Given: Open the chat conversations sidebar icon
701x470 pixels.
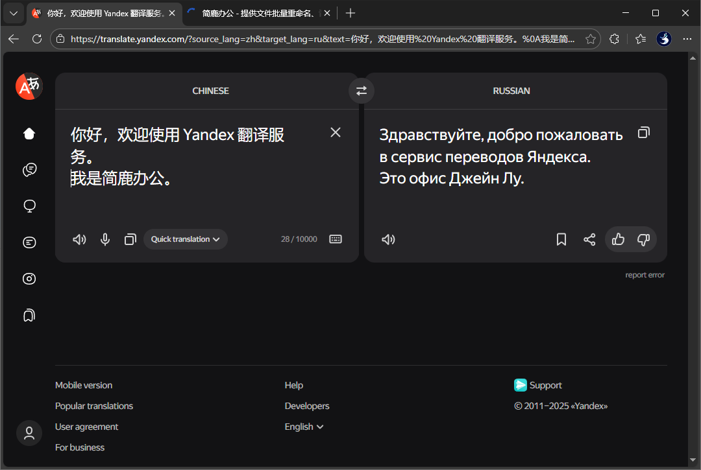Looking at the screenshot, I should click(x=29, y=170).
